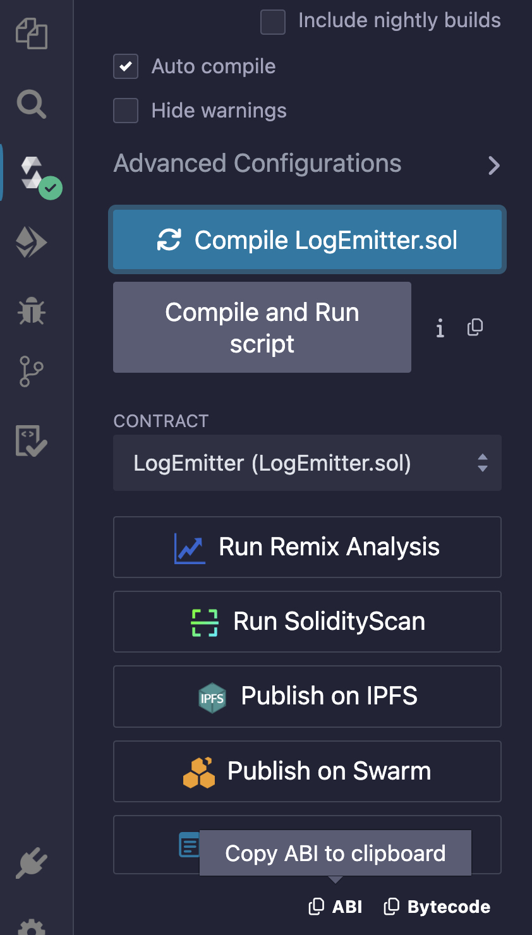
Task: Run Remix Analysis on contract
Action: (x=307, y=547)
